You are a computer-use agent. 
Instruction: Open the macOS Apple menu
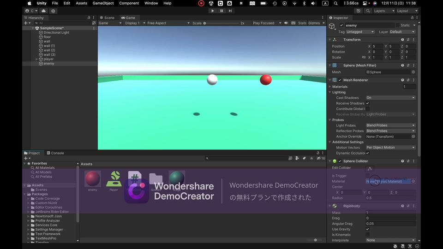click(30, 3)
